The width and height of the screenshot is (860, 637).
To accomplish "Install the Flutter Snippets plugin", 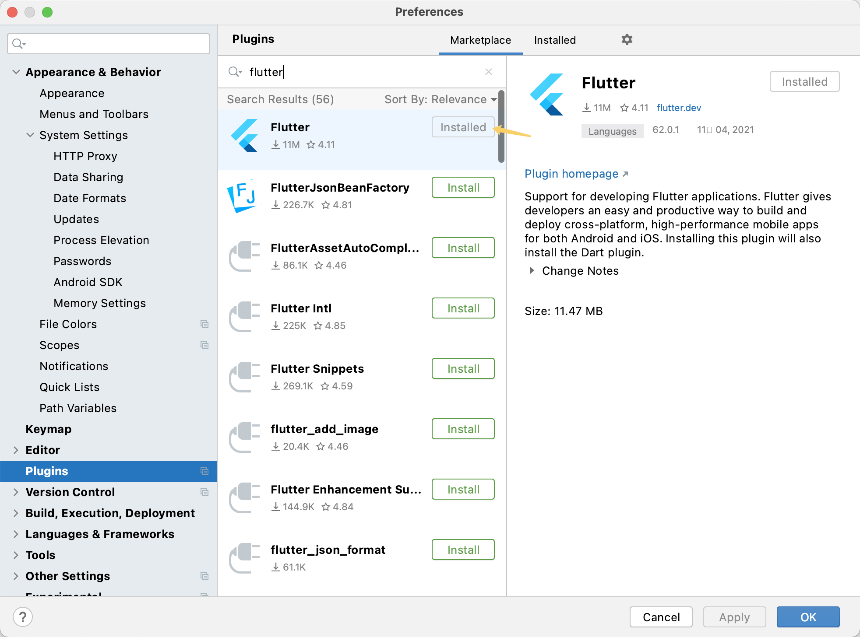I will pyautogui.click(x=463, y=369).
